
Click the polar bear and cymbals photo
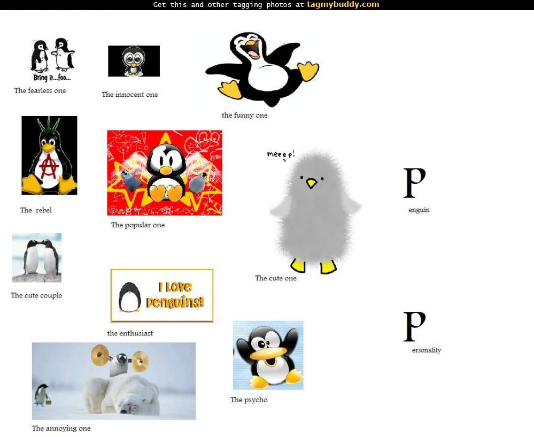[114, 381]
